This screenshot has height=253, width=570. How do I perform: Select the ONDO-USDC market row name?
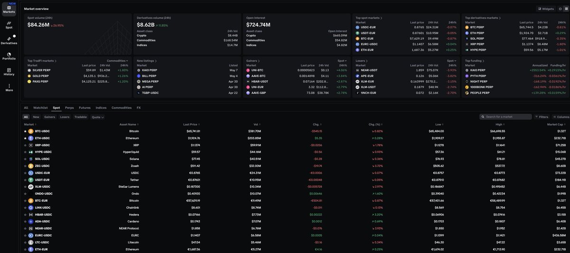(x=44, y=194)
